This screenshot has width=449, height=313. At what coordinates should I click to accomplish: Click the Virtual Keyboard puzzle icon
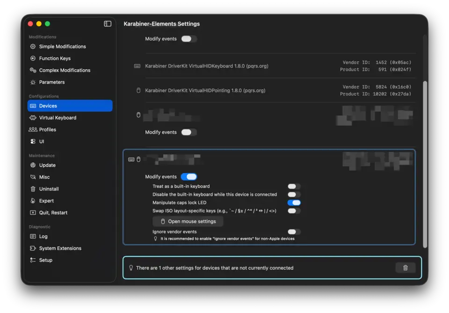[33, 118]
